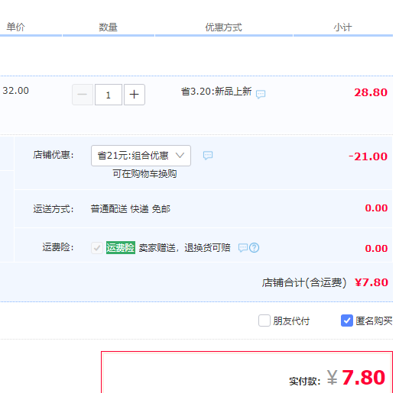The width and height of the screenshot is (399, 393).
Task: Click the 可在购物车换购 text link
Action: pos(144,174)
